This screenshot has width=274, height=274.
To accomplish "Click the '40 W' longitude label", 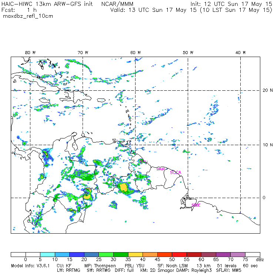I will pyautogui.click(x=241, y=53).
